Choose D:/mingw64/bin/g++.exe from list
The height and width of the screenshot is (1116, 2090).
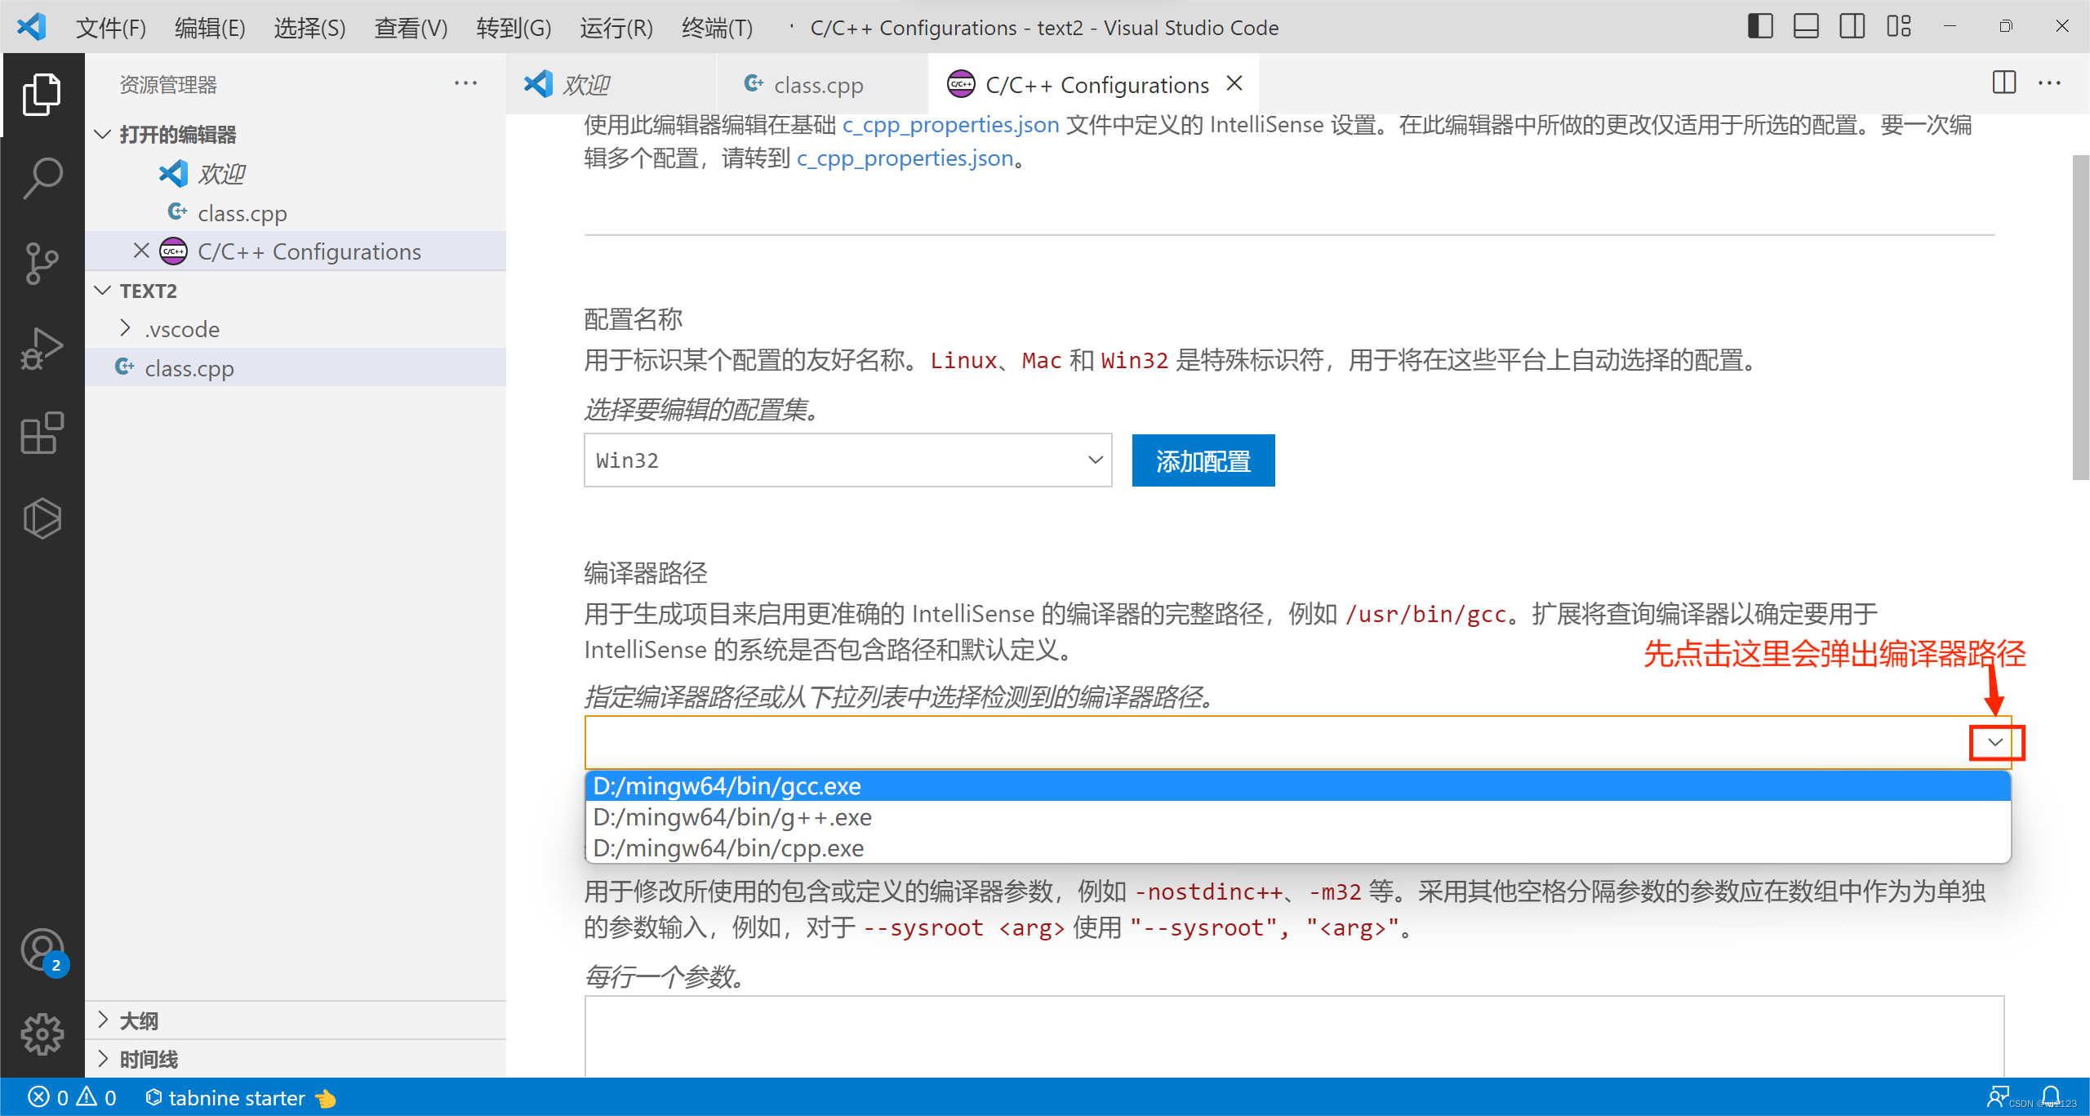(x=1298, y=816)
